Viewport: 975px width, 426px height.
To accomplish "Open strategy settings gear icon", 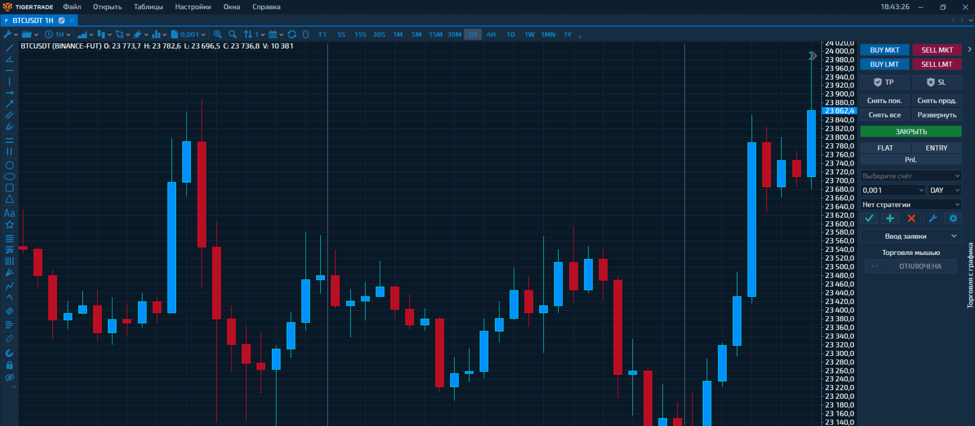I will click(x=953, y=219).
